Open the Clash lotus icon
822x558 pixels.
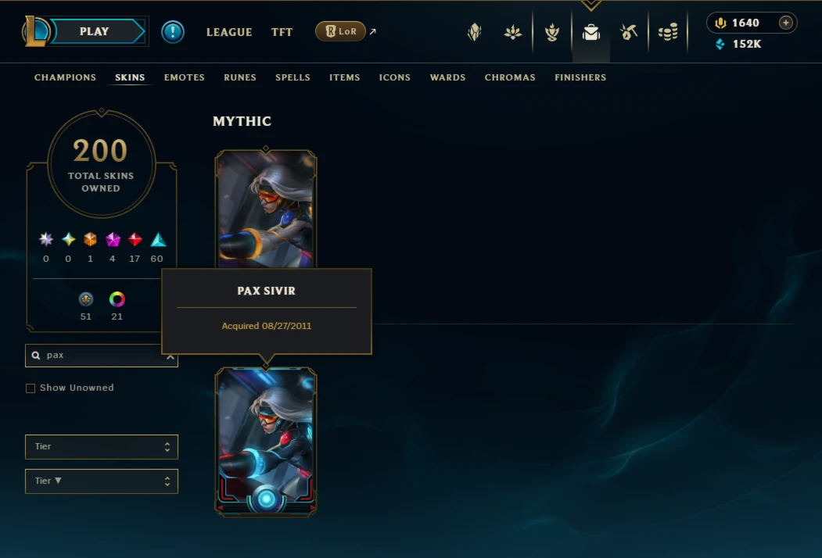pyautogui.click(x=513, y=33)
